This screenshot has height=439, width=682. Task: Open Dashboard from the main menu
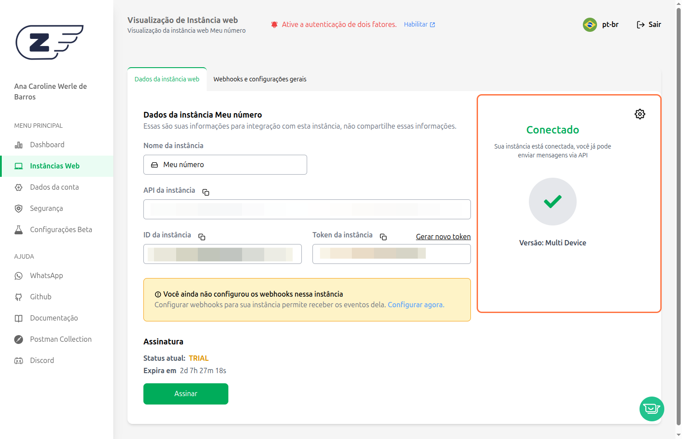[x=47, y=145]
